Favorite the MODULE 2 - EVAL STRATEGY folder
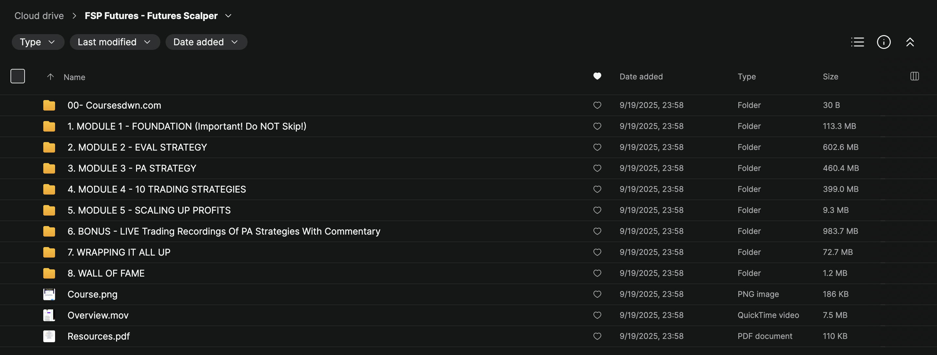 pyautogui.click(x=597, y=147)
